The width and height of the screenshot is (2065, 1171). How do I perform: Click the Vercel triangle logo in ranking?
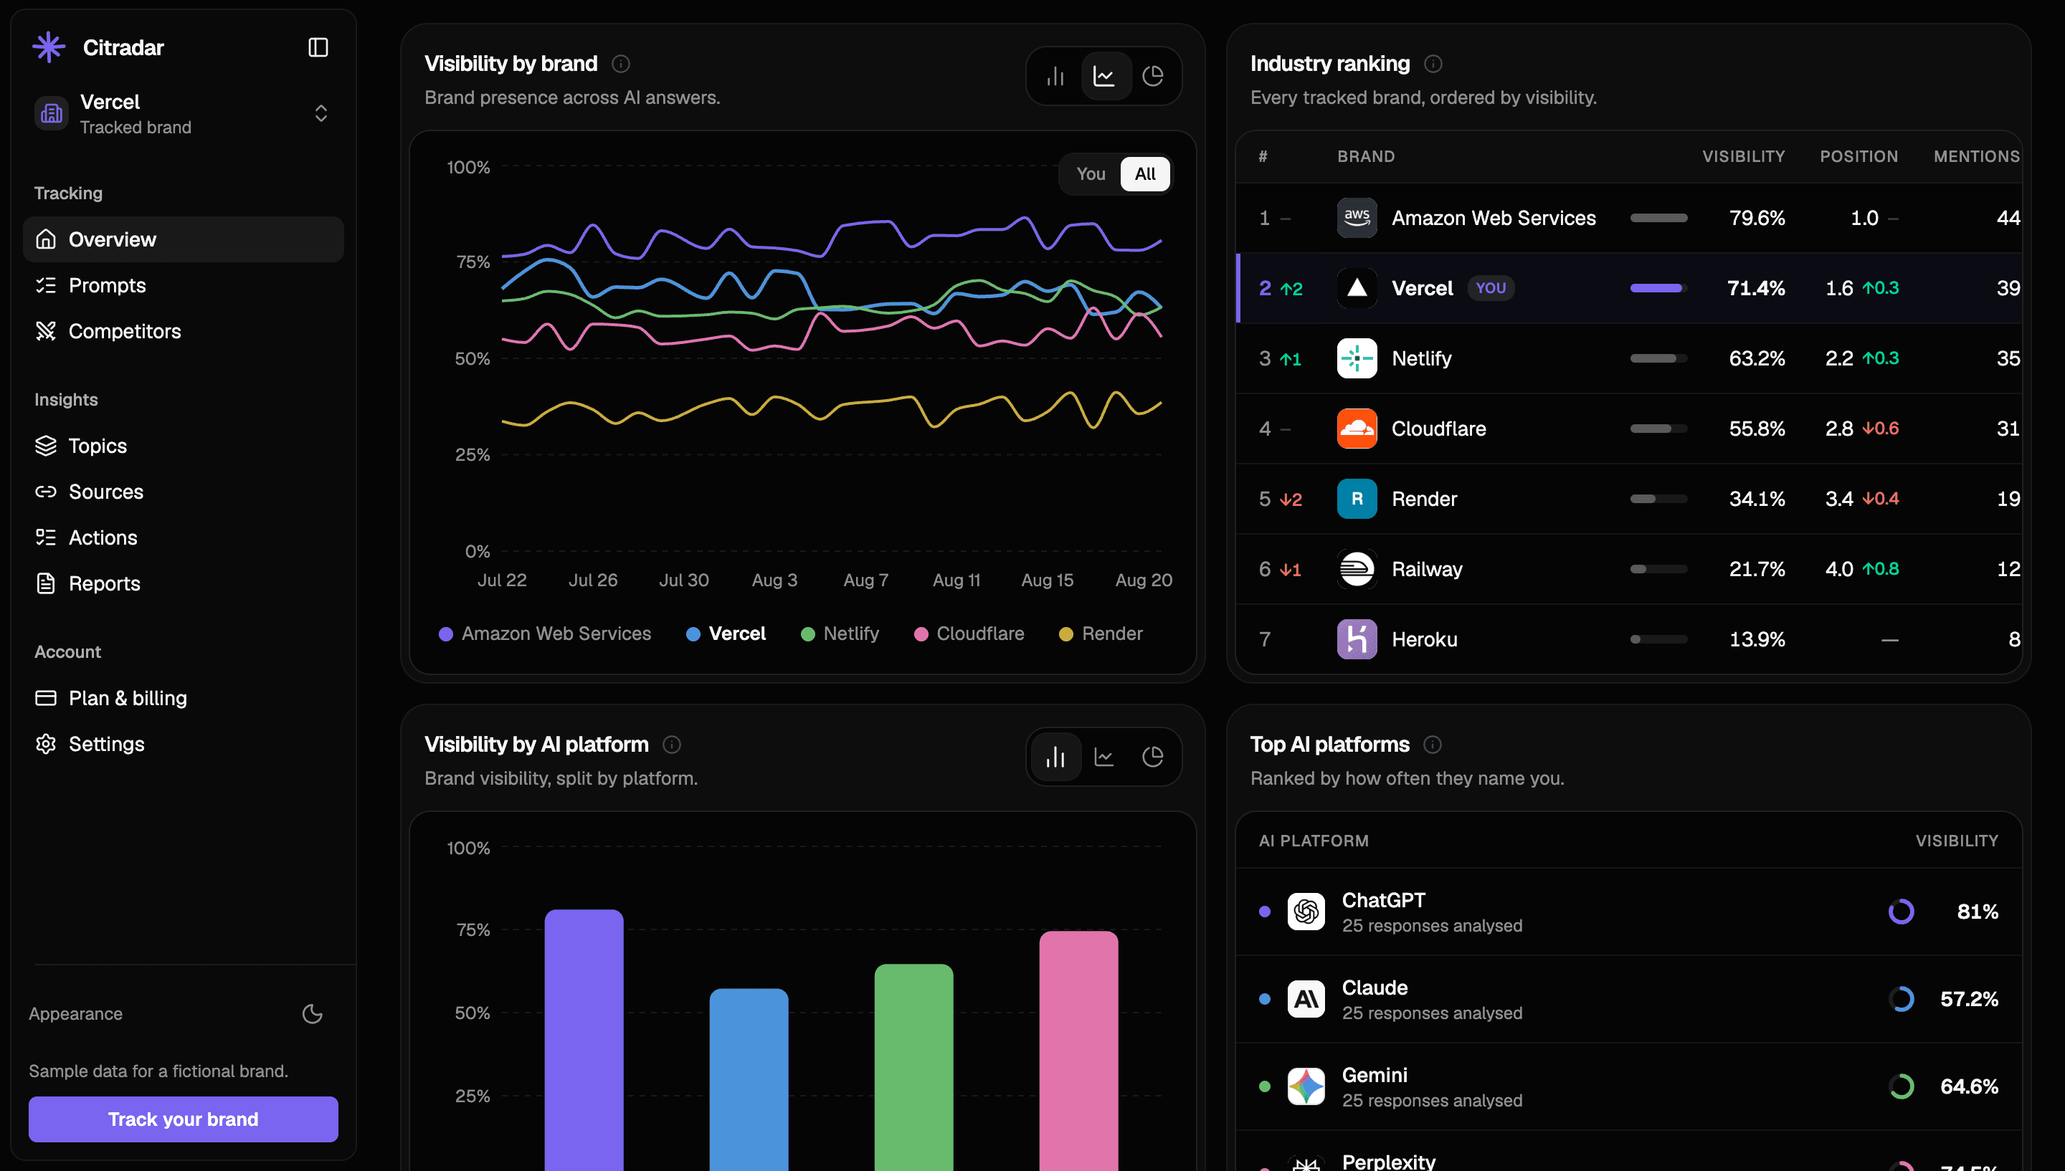1357,288
